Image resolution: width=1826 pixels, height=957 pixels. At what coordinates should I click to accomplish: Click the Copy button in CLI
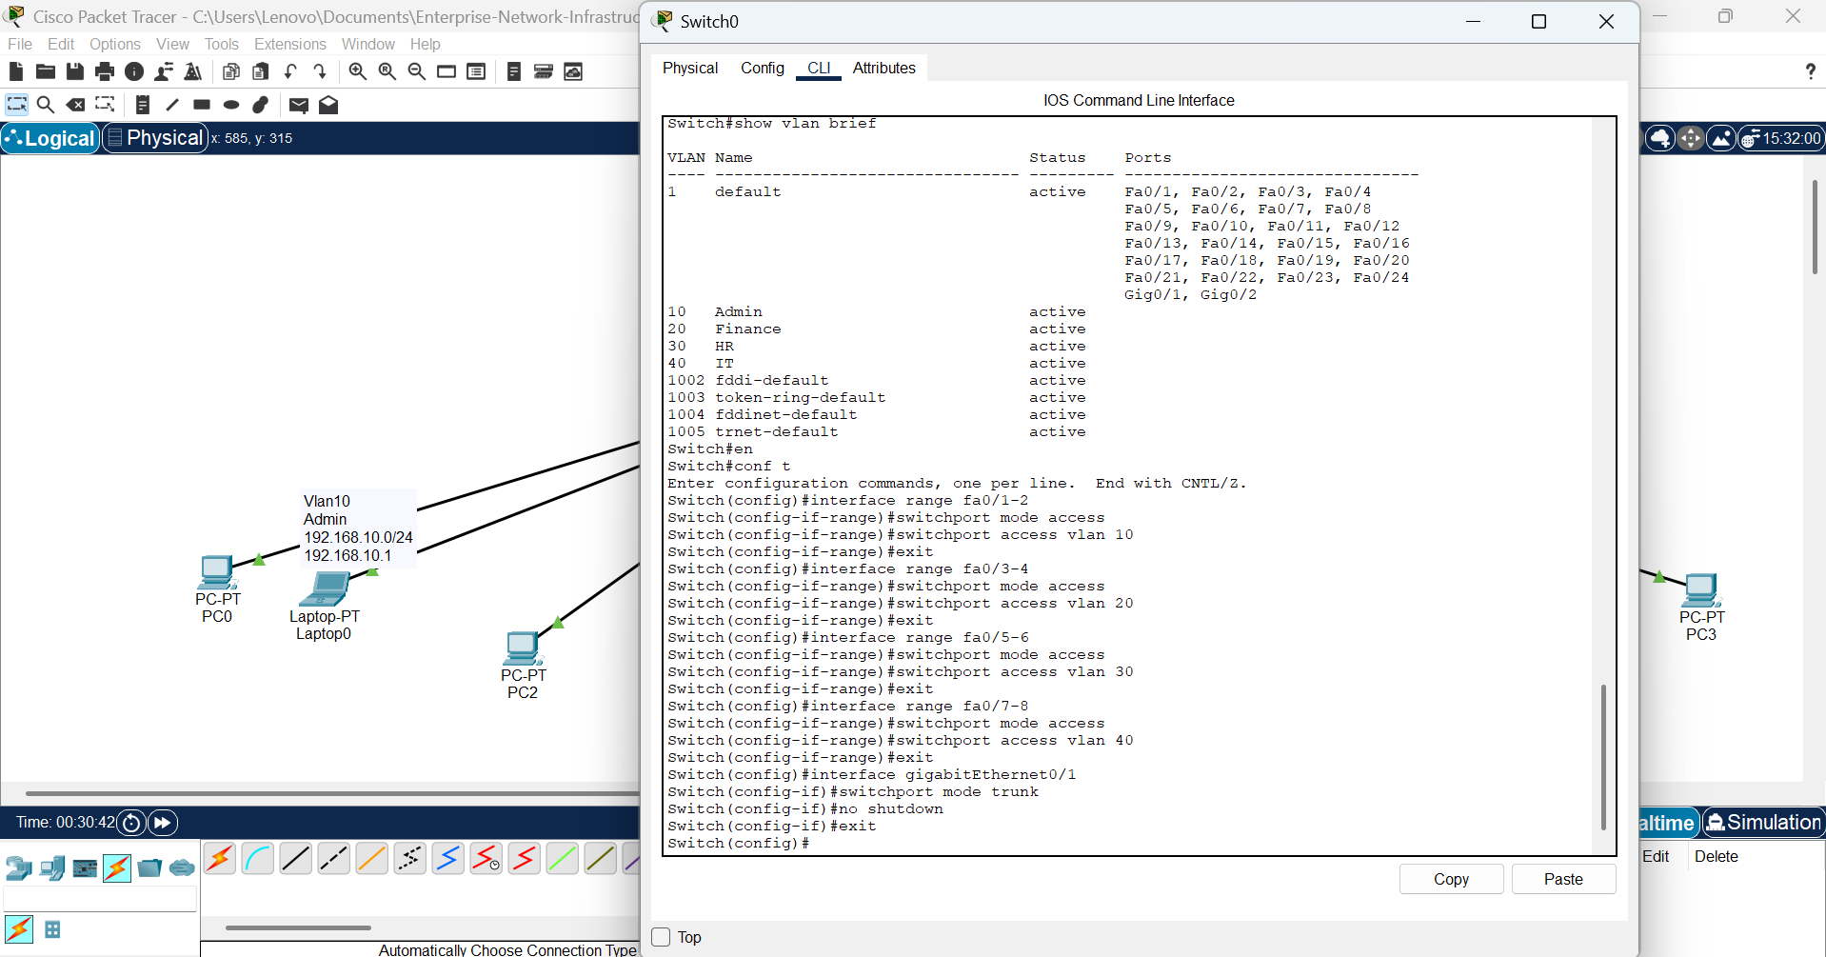pos(1451,879)
